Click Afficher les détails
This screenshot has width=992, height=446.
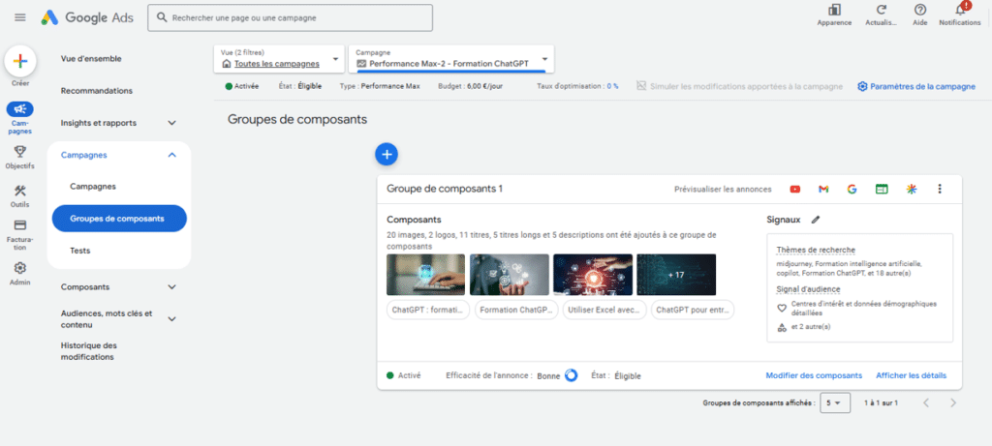[911, 375]
